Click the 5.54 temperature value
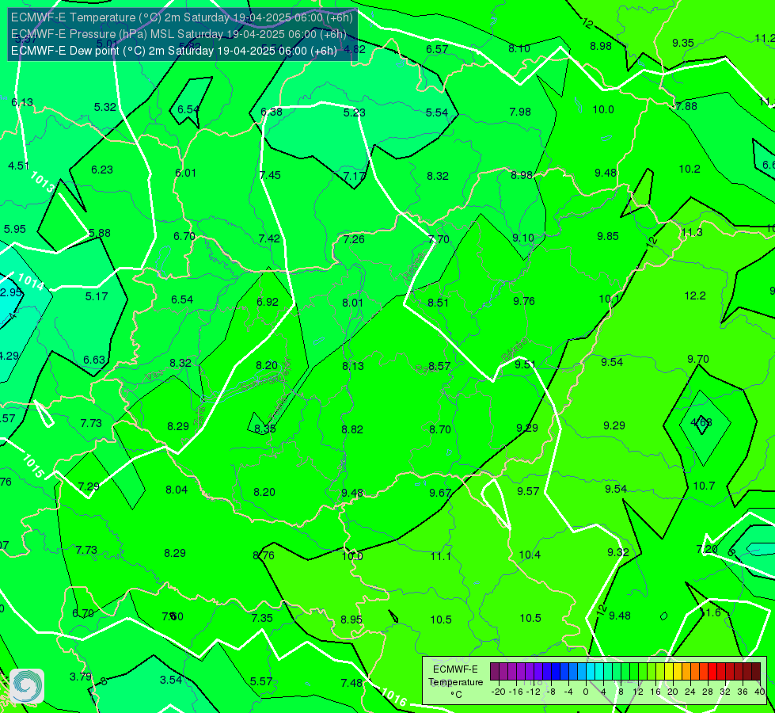This screenshot has height=713, width=775. tap(437, 112)
